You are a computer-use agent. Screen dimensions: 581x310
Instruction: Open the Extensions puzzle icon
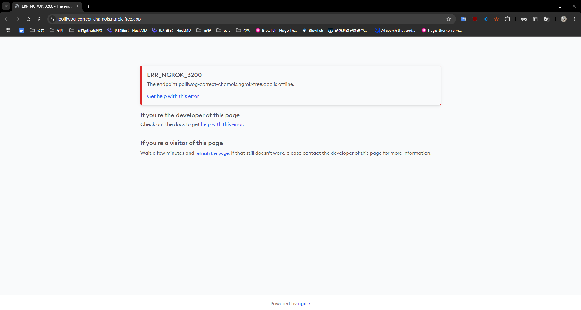(508, 19)
